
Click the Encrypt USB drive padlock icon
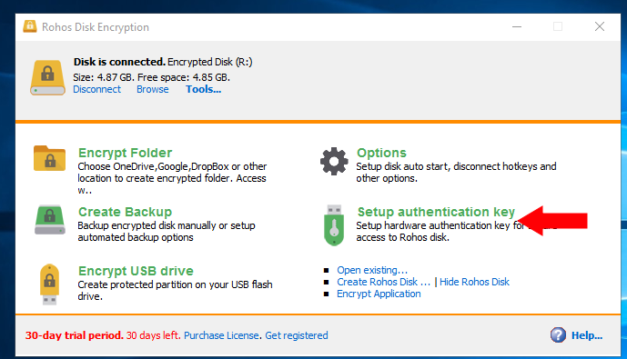pos(49,284)
